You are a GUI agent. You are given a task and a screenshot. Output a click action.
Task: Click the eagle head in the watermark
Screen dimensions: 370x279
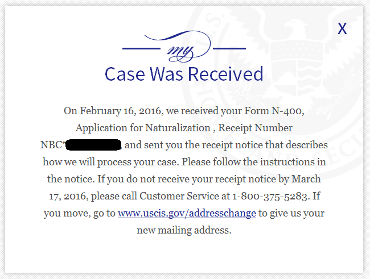(x=294, y=26)
